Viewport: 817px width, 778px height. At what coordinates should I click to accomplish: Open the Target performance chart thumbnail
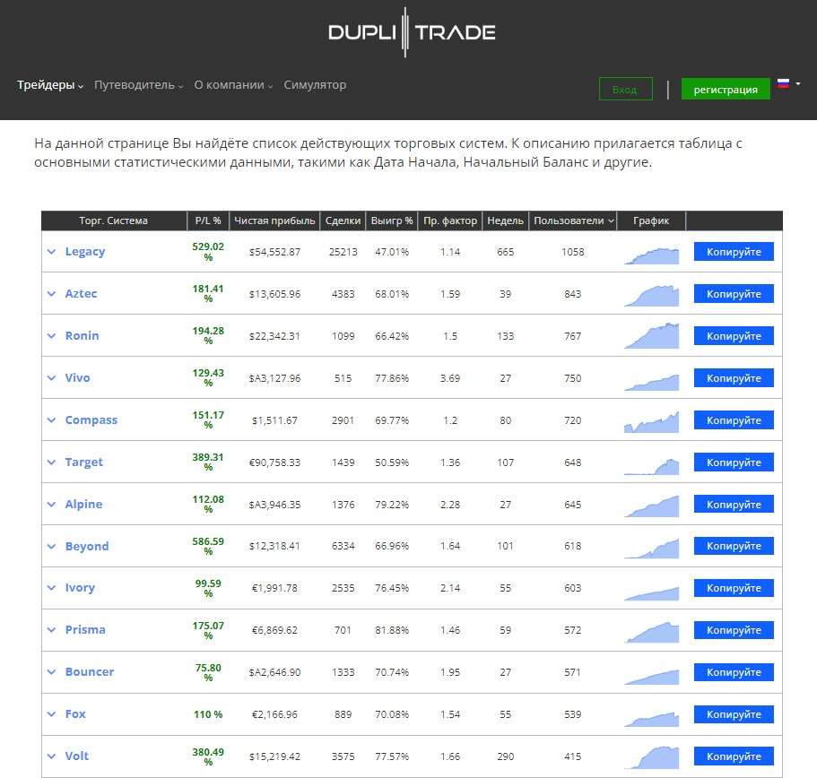click(651, 465)
